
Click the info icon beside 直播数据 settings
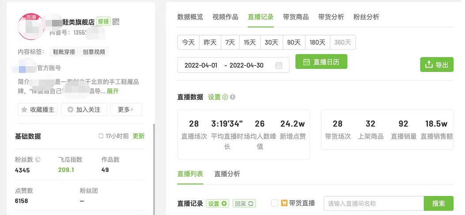point(233,97)
